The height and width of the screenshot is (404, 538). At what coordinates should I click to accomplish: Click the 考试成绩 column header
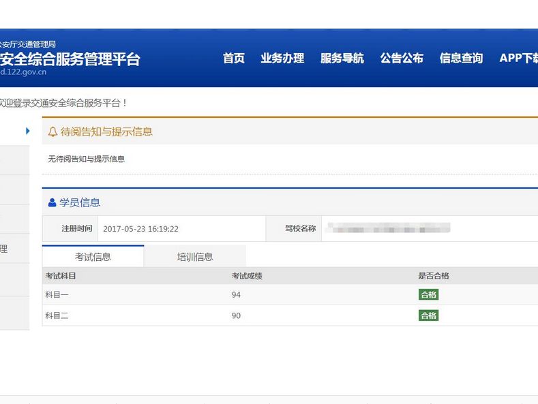tap(247, 276)
